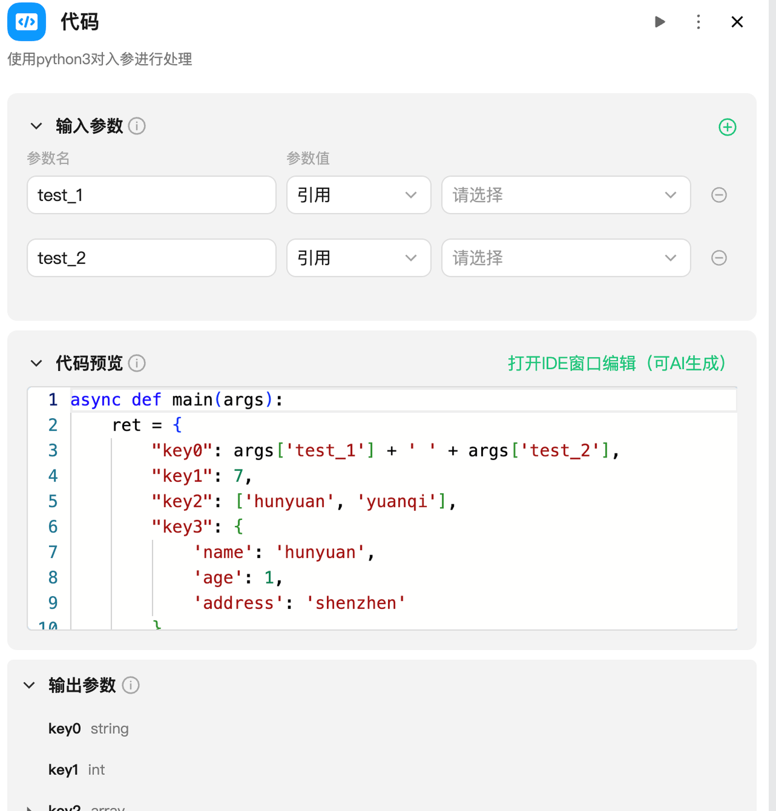Screen dimensions: 776x811
Task: Collapse the 输出参数 section
Action: [30, 685]
